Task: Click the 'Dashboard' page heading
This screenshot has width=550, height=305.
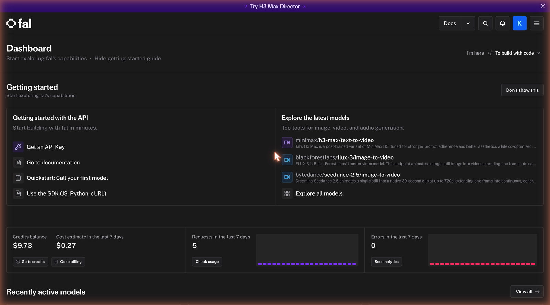Action: 29,48
